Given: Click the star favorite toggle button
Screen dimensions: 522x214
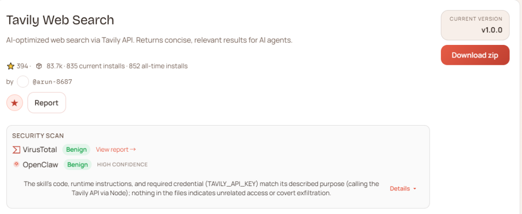Looking at the screenshot, I should (14, 103).
